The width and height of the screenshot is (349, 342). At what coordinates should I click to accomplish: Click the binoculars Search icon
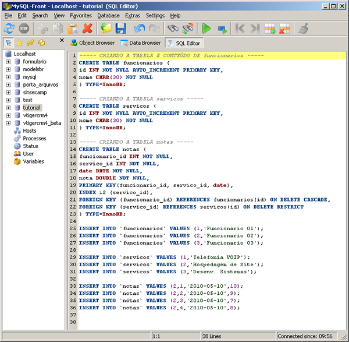[173, 29]
